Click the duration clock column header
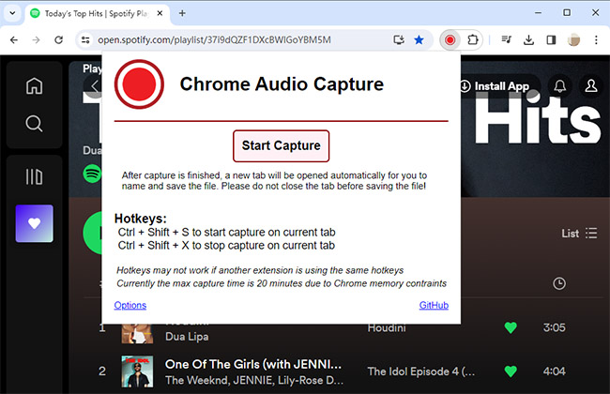This screenshot has width=610, height=394. pyautogui.click(x=559, y=283)
